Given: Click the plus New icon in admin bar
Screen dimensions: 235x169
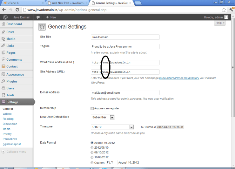Looking at the screenshot, I should point(47,17).
